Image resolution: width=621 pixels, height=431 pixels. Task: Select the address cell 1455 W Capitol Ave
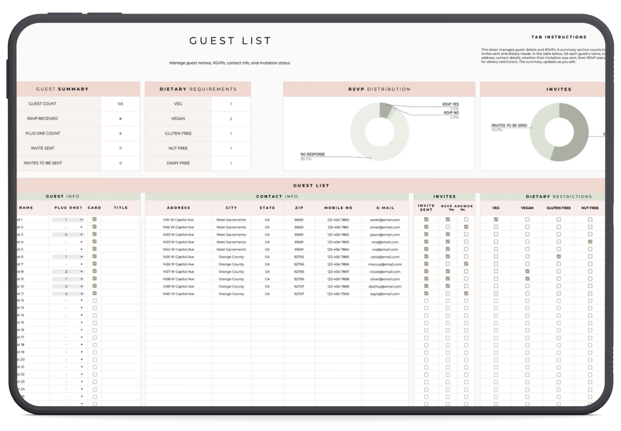179,257
